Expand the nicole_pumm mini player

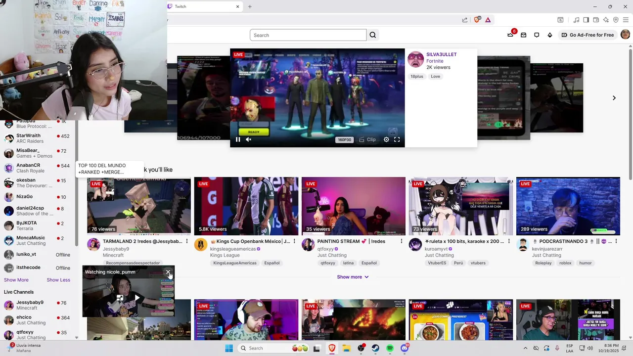pos(120,298)
